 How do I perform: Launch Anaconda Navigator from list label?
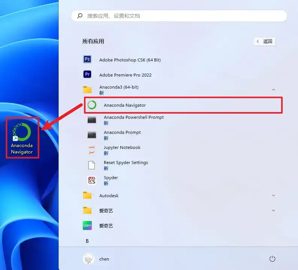click(125, 105)
